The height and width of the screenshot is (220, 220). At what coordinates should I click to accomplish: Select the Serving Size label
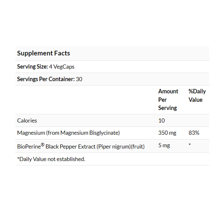[32, 67]
